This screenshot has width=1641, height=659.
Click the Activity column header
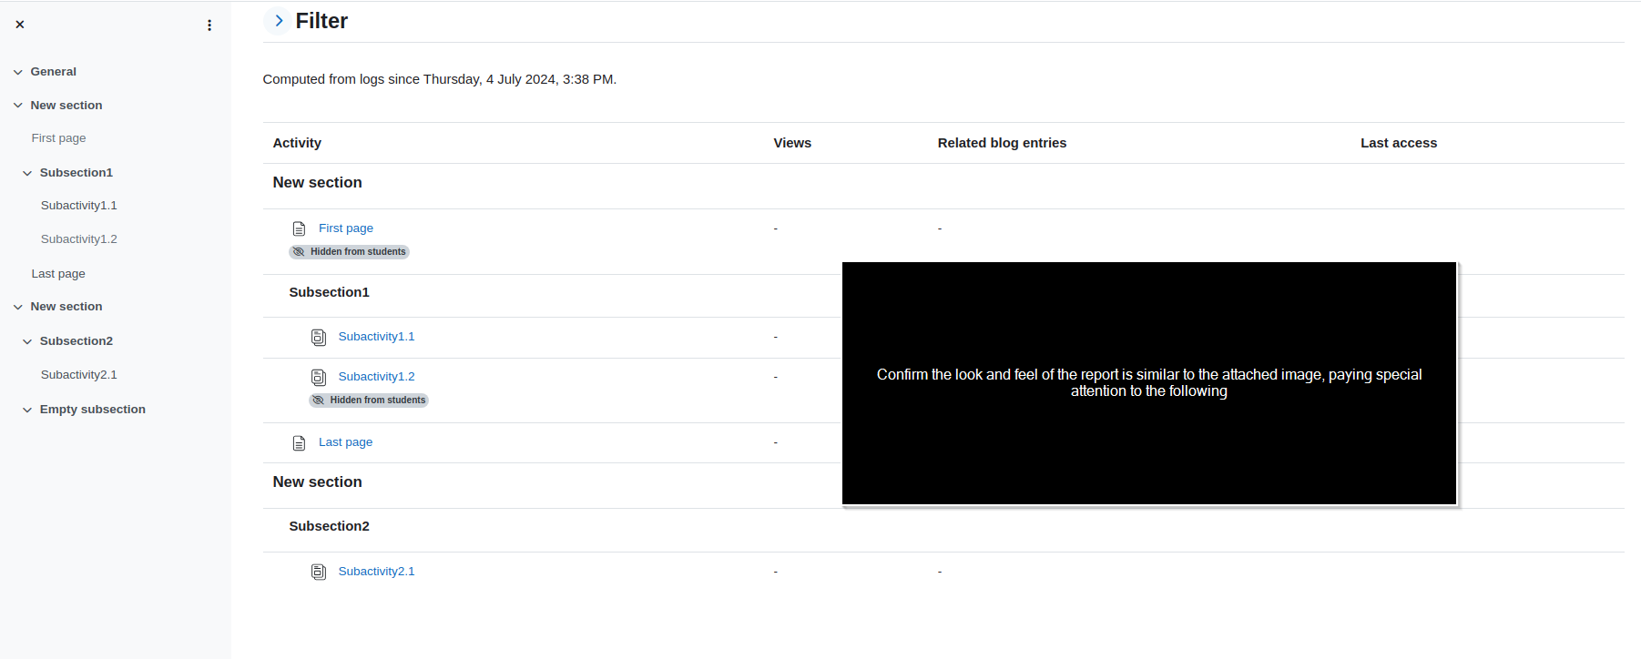coord(297,143)
